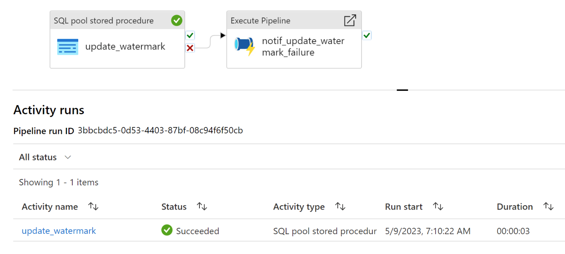Viewport: 565px width, 254px height.
Task: Click the Execute Pipeline activity icon
Action: [244, 47]
